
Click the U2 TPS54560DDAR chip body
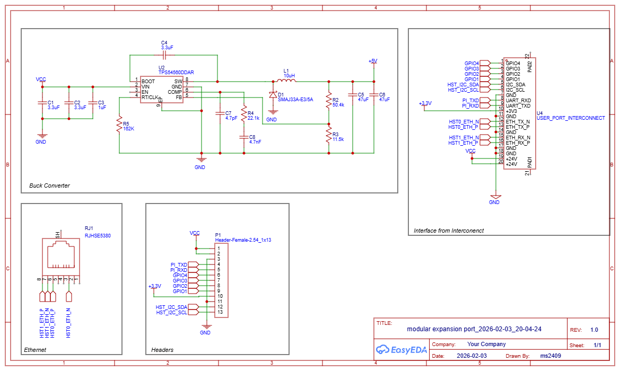162,90
